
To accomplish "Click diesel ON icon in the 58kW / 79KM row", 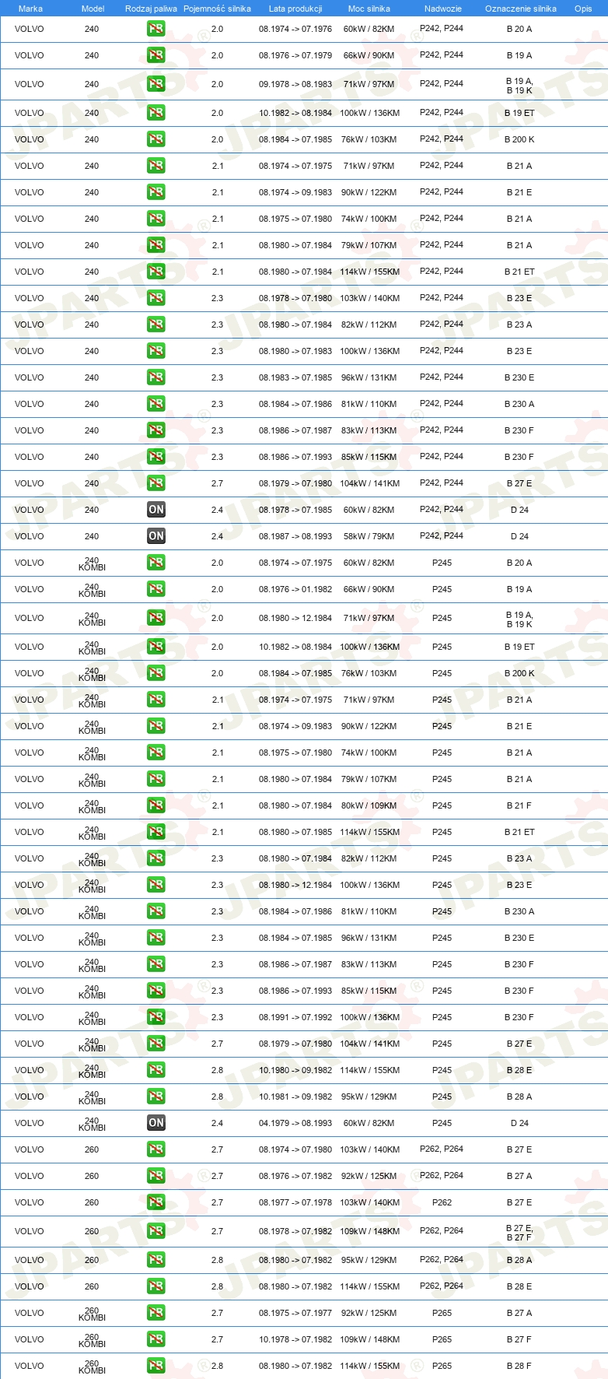I will tap(156, 536).
